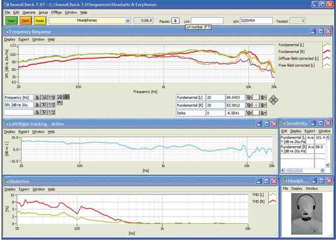Image resolution: width=336 pixels, height=240 pixels.
Task: Click the Lot number field
Action: (x=207, y=21)
